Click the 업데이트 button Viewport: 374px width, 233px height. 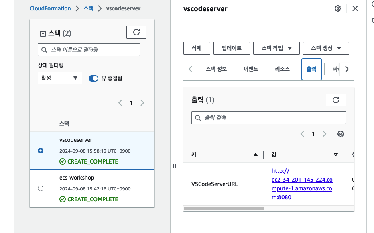(x=232, y=48)
